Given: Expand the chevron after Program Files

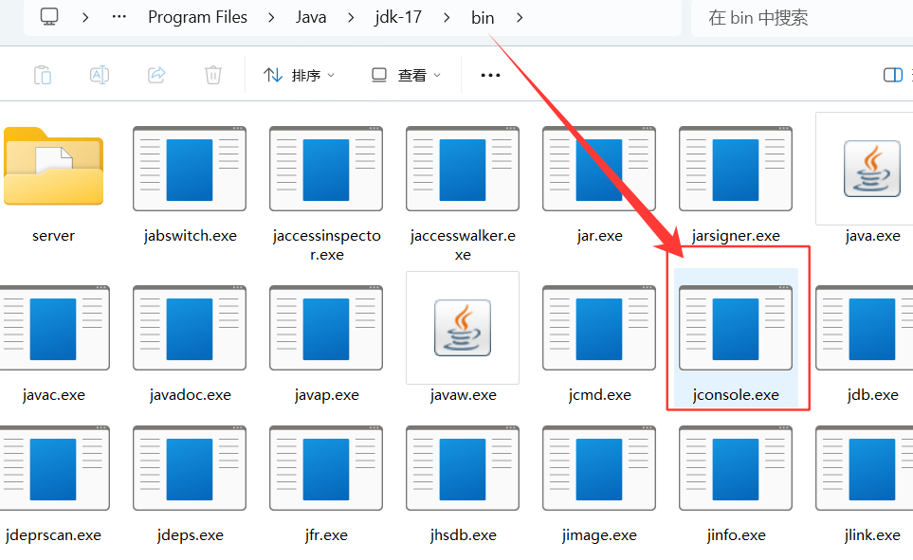Looking at the screenshot, I should pos(271,17).
